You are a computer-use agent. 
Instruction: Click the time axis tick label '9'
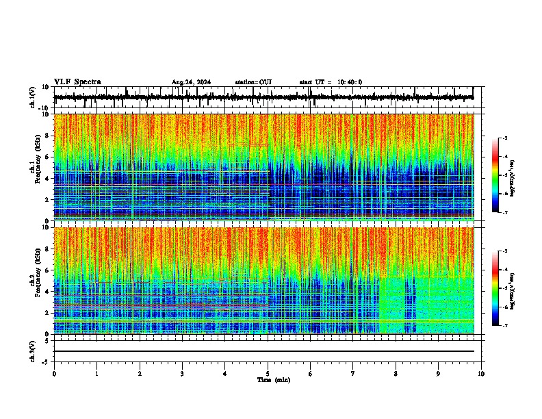coord(438,374)
